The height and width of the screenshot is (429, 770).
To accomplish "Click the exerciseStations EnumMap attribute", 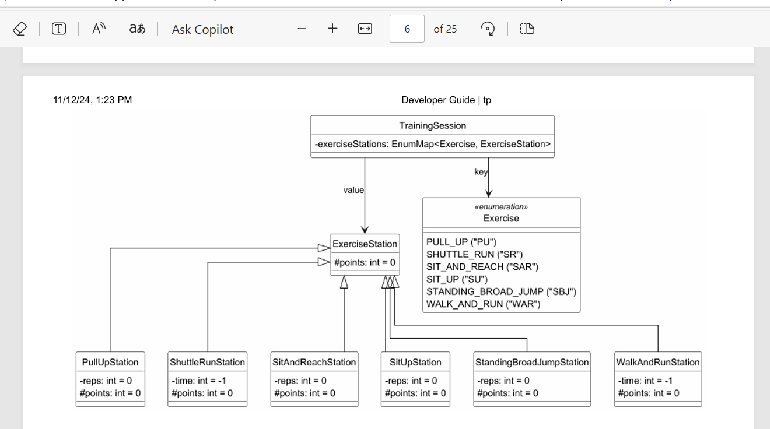I will 433,144.
